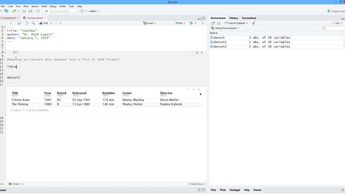The width and height of the screenshot is (345, 194).
Task: Click the open file folder icon
Action: [x=14, y=11]
